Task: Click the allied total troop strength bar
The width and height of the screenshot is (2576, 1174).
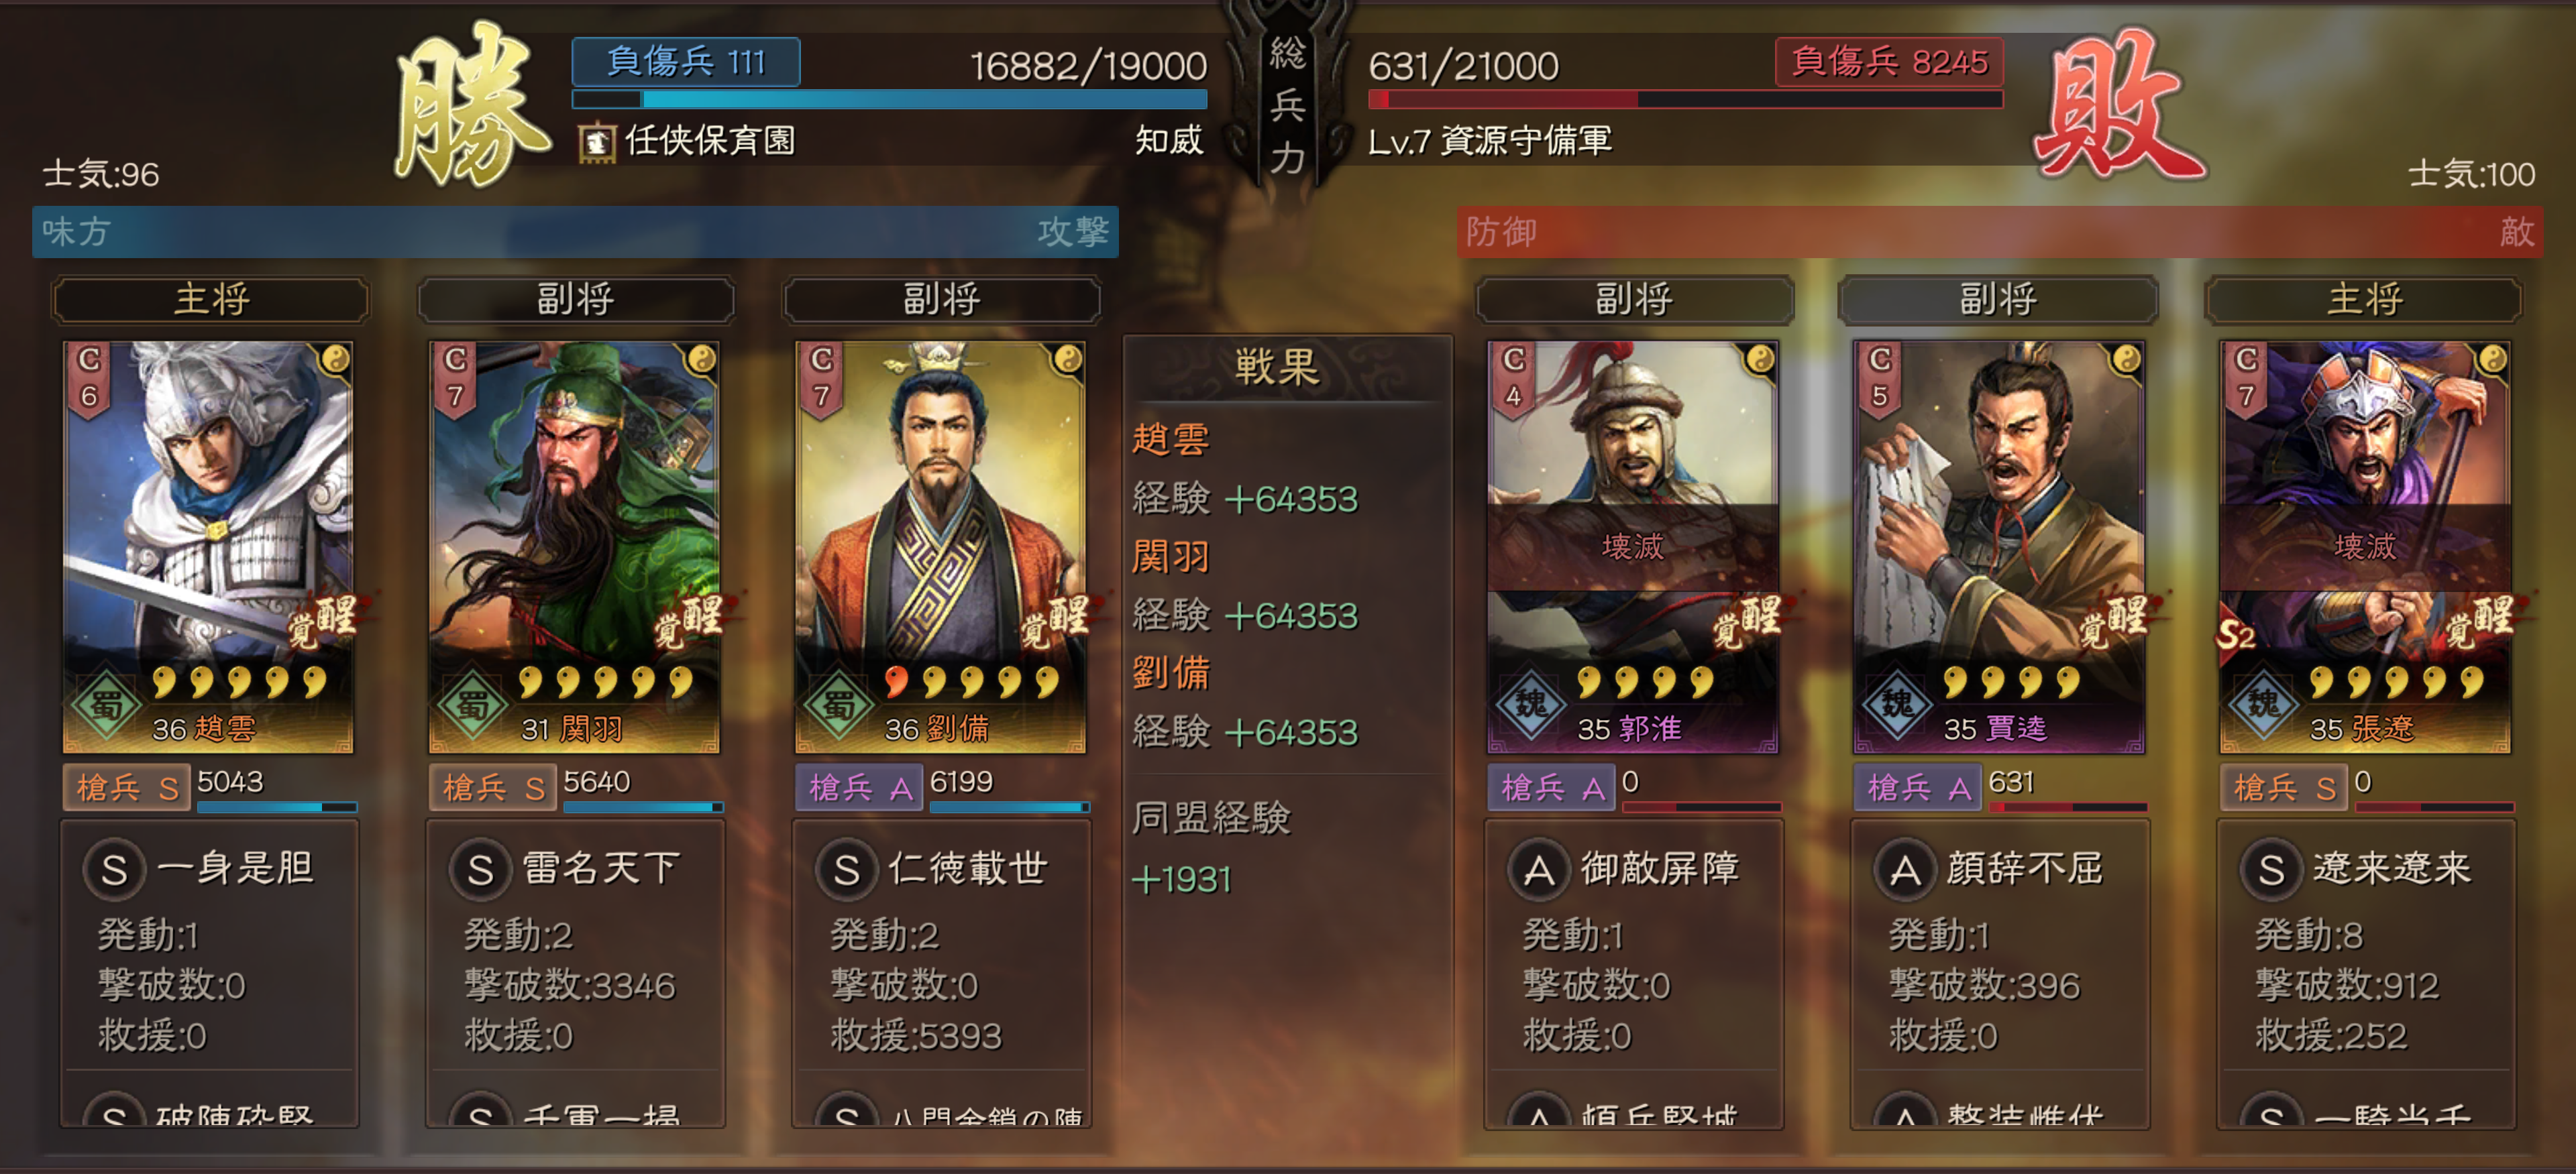Action: click(890, 100)
